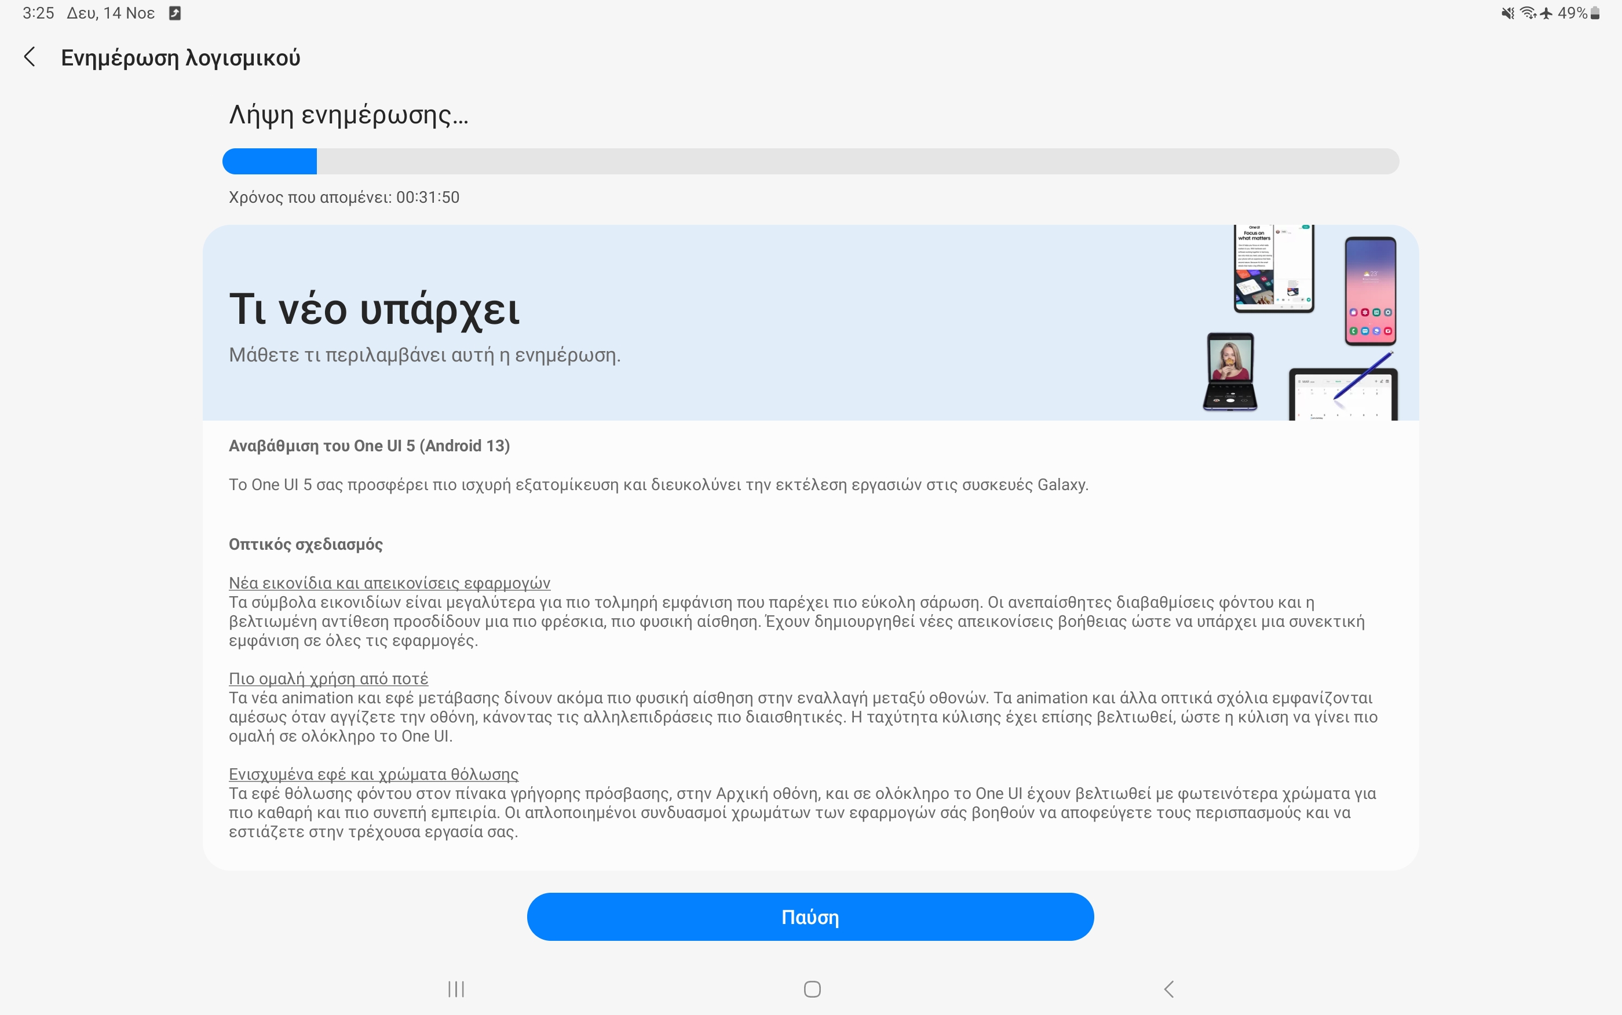The width and height of the screenshot is (1622, 1015).
Task: Tap Ενισχυμένα εφέ και χρώματα θόλωσης heading
Action: pos(374,774)
